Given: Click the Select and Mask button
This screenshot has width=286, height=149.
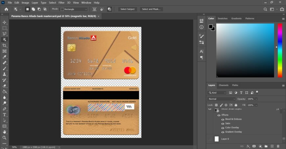Looking at the screenshot, I should pos(151,9).
